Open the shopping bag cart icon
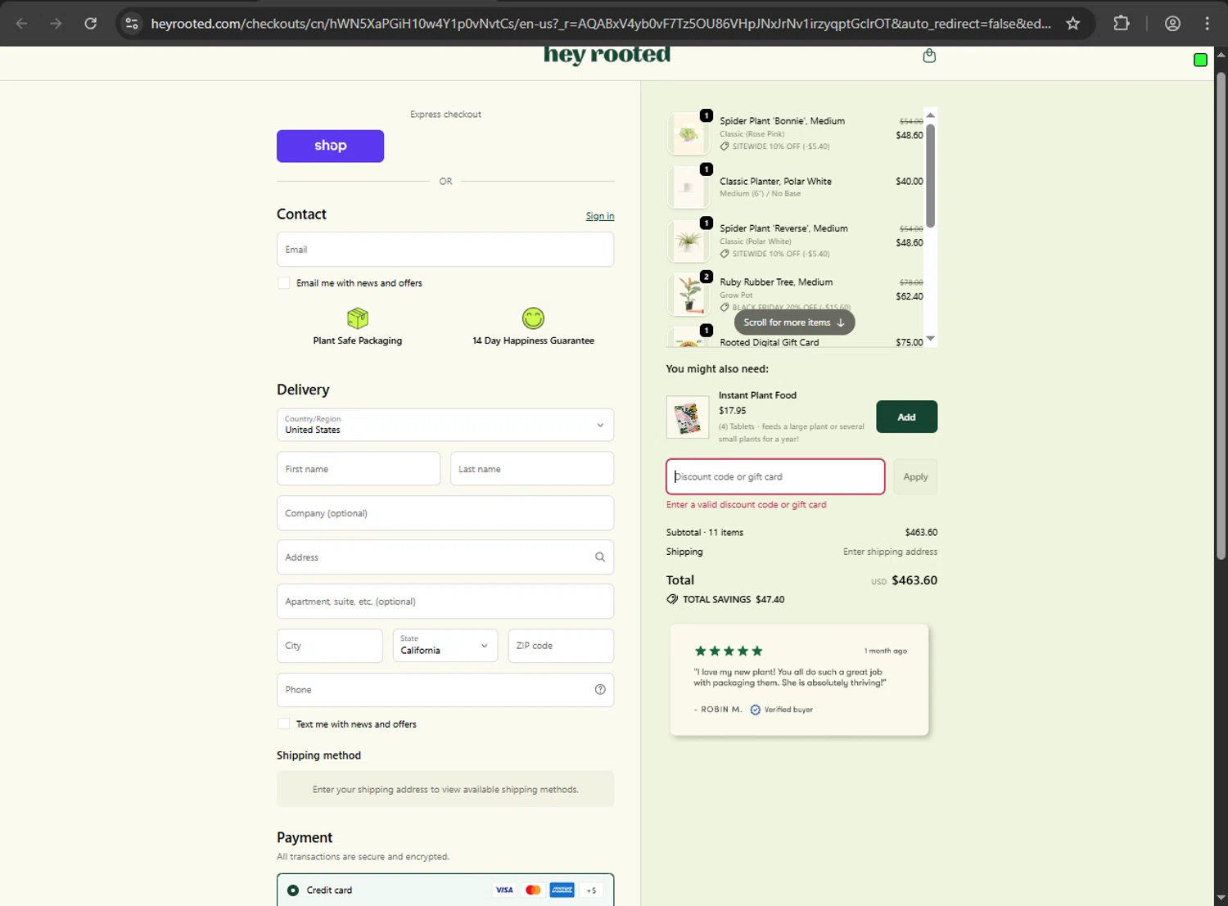This screenshot has height=906, width=1228. 929,56
